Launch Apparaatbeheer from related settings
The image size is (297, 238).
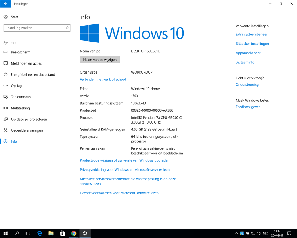point(248,53)
